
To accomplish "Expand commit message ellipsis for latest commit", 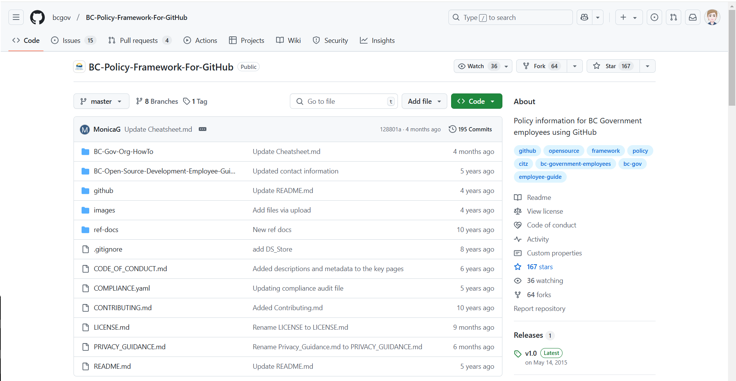I will point(203,129).
